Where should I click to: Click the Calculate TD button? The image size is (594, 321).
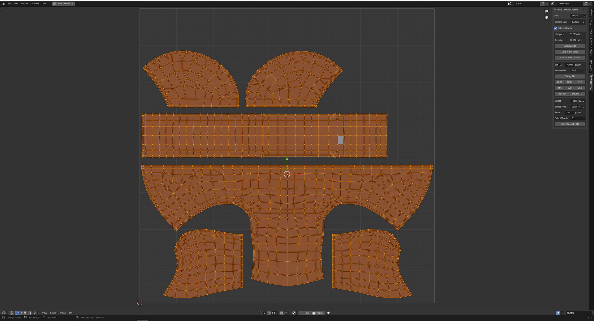(570, 46)
